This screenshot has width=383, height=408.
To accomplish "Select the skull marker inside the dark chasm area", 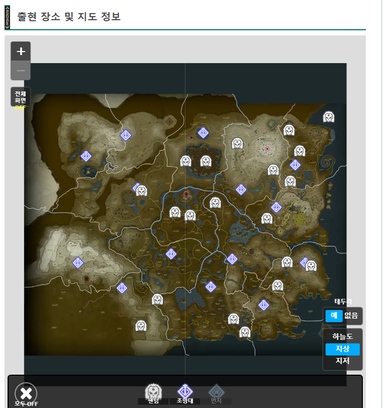I will click(x=206, y=161).
